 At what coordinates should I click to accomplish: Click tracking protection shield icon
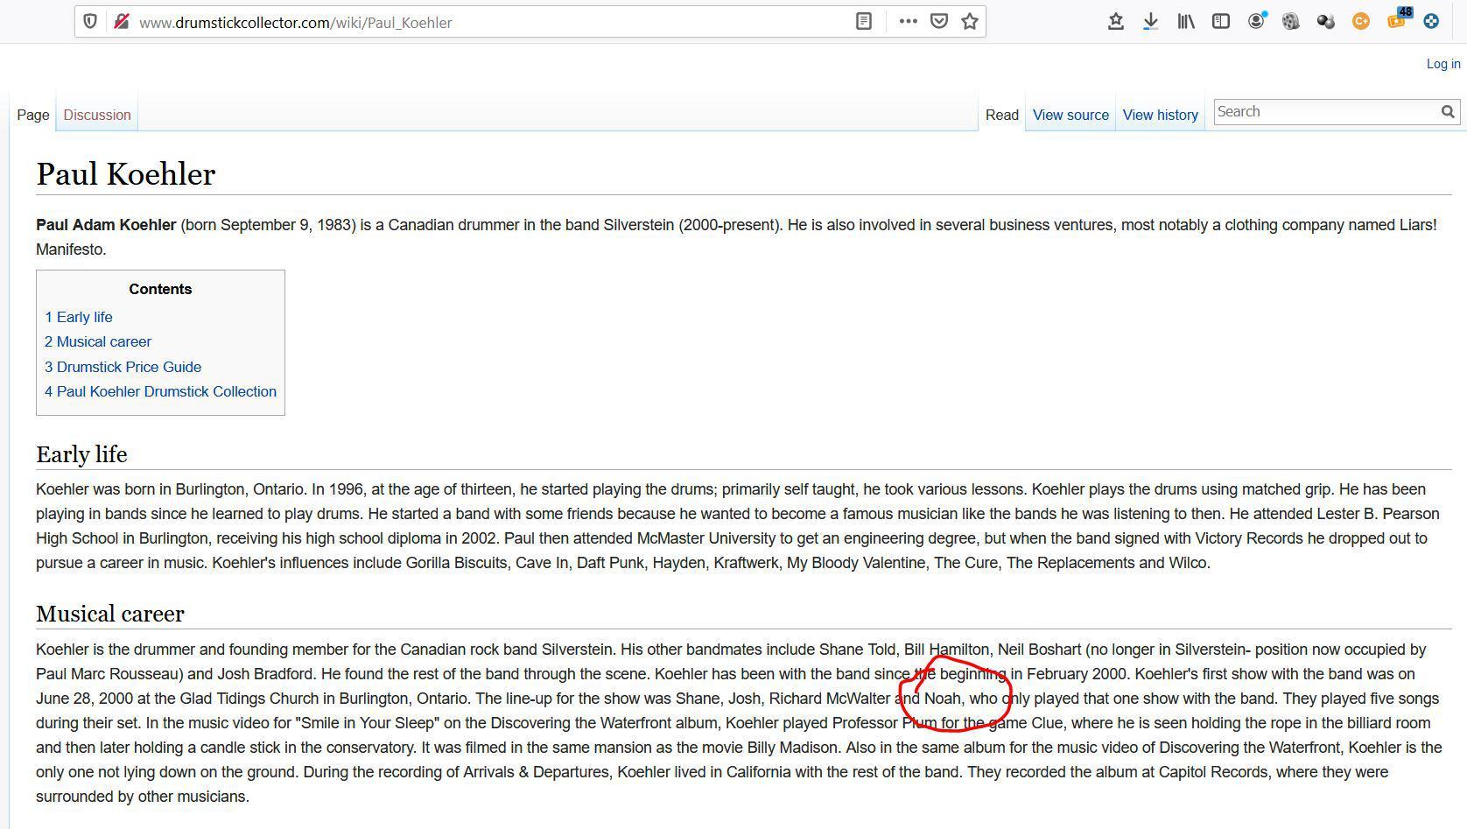click(90, 22)
